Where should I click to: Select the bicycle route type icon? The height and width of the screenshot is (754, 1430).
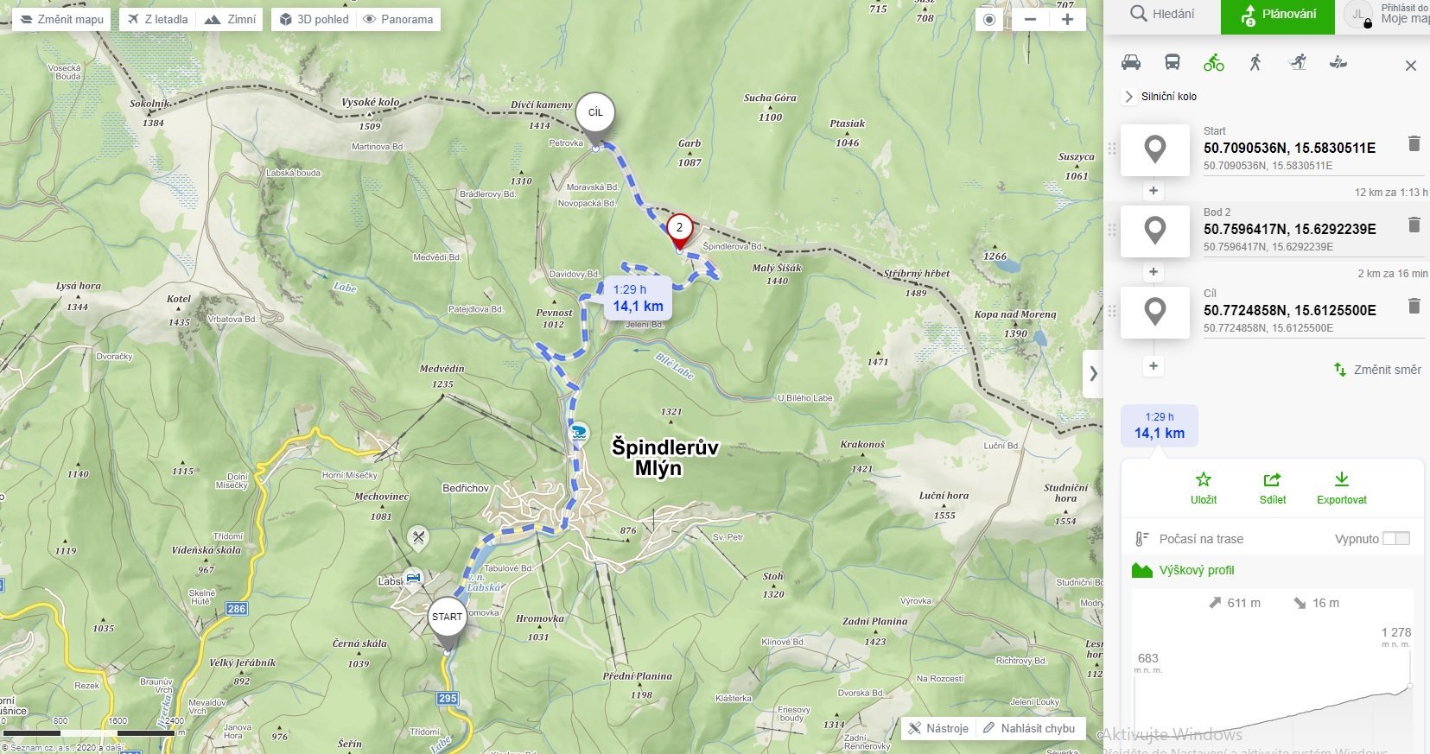pos(1214,62)
